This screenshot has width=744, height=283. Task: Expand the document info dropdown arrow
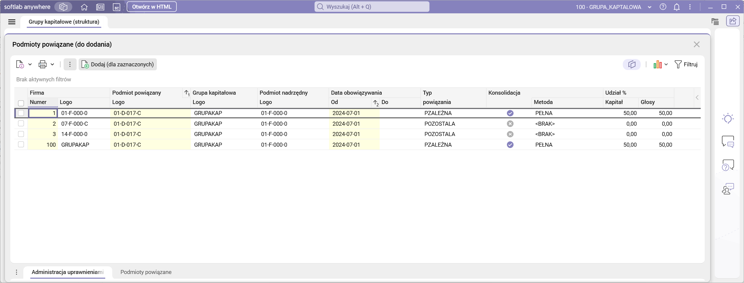(30, 64)
